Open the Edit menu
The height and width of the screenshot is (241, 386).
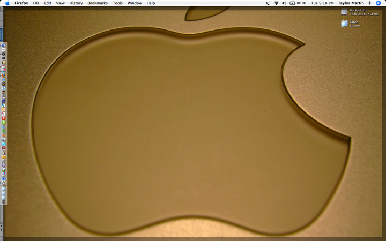point(48,3)
